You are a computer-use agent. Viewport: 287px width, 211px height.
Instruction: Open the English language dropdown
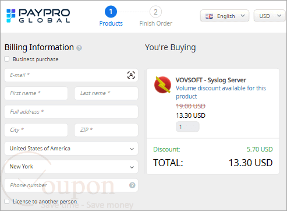pos(225,16)
